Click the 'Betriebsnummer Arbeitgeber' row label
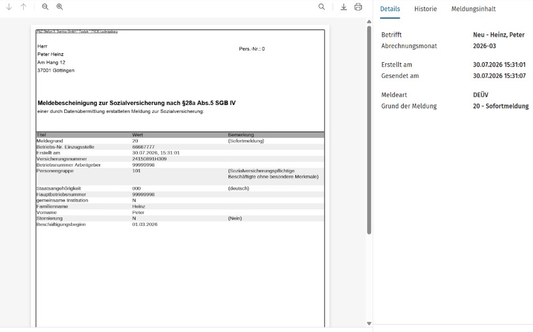This screenshot has height=332, width=533. click(x=69, y=165)
